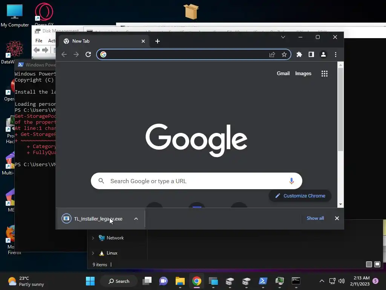Switch to Chrome on taskbar
Image resolution: width=386 pixels, height=290 pixels.
(197, 281)
